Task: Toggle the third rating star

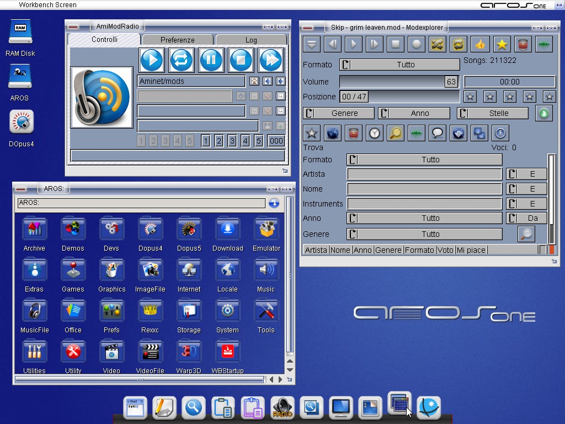Action: point(509,97)
